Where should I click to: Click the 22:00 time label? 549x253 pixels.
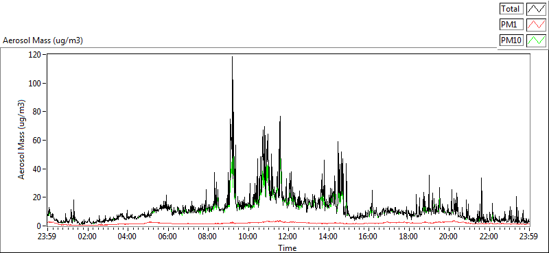[489, 236]
